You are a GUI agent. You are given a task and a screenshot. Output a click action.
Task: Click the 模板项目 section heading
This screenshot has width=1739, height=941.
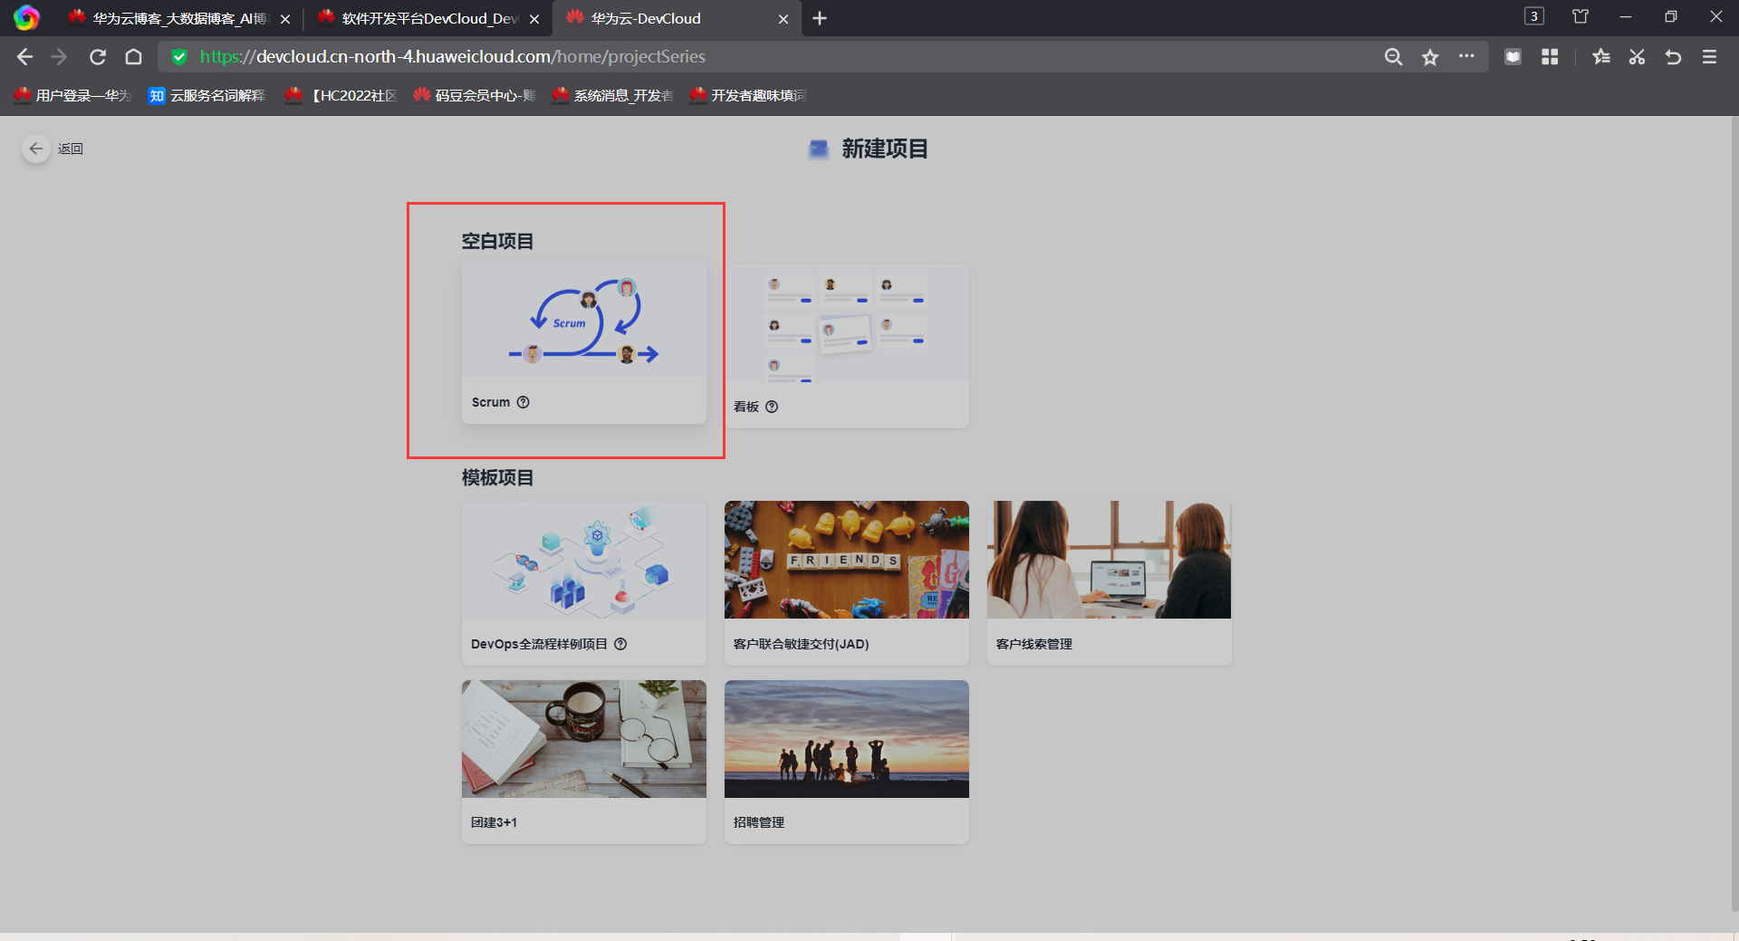tap(498, 477)
